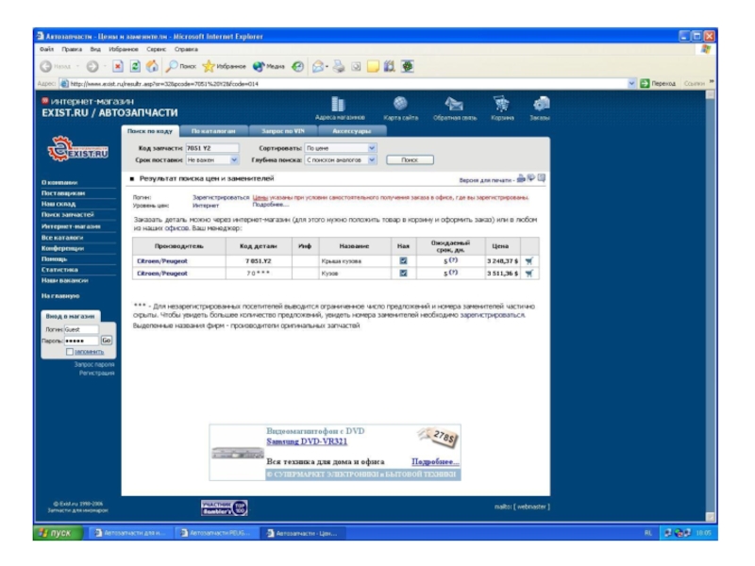Open the Сервис menu

click(156, 49)
